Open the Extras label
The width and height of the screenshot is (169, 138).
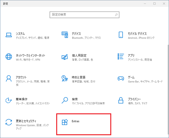coord(76,121)
